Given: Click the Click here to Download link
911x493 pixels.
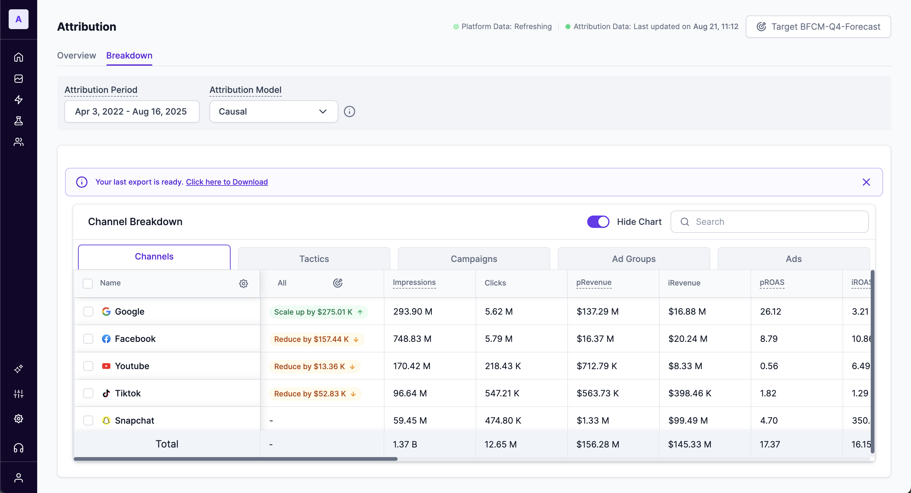Looking at the screenshot, I should coord(227,182).
